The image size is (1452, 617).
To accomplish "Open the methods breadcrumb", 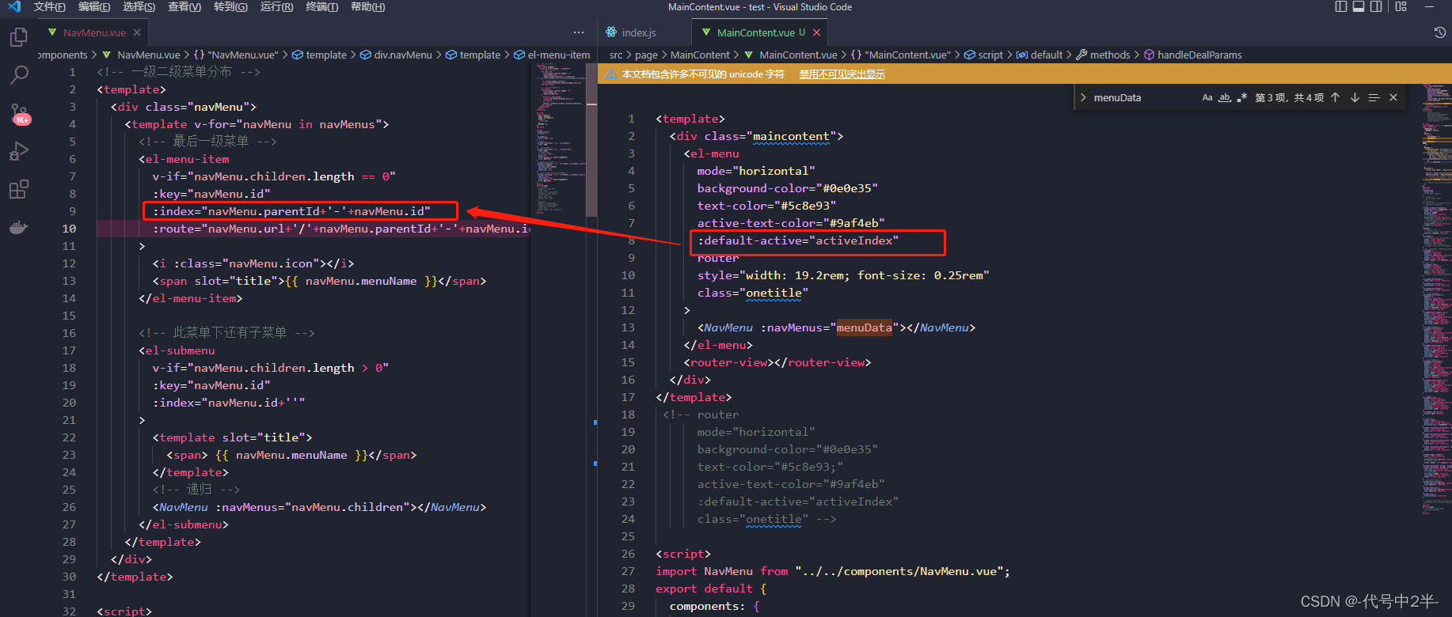I will [1103, 55].
